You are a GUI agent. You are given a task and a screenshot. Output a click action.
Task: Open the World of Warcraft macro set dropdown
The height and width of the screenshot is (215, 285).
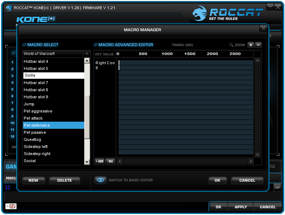[x=87, y=54]
